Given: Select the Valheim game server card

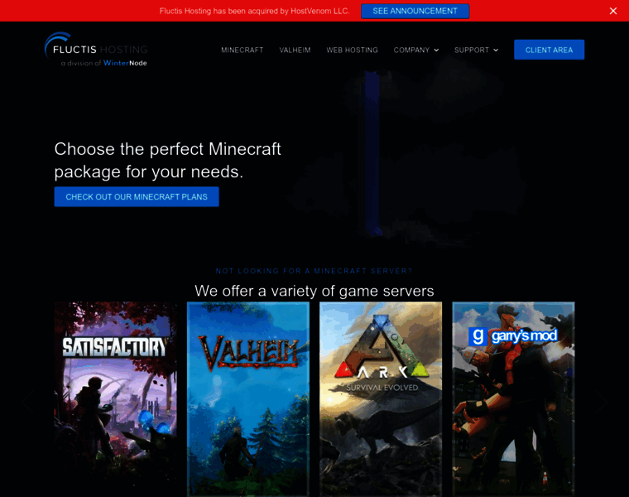Looking at the screenshot, I should tap(248, 399).
